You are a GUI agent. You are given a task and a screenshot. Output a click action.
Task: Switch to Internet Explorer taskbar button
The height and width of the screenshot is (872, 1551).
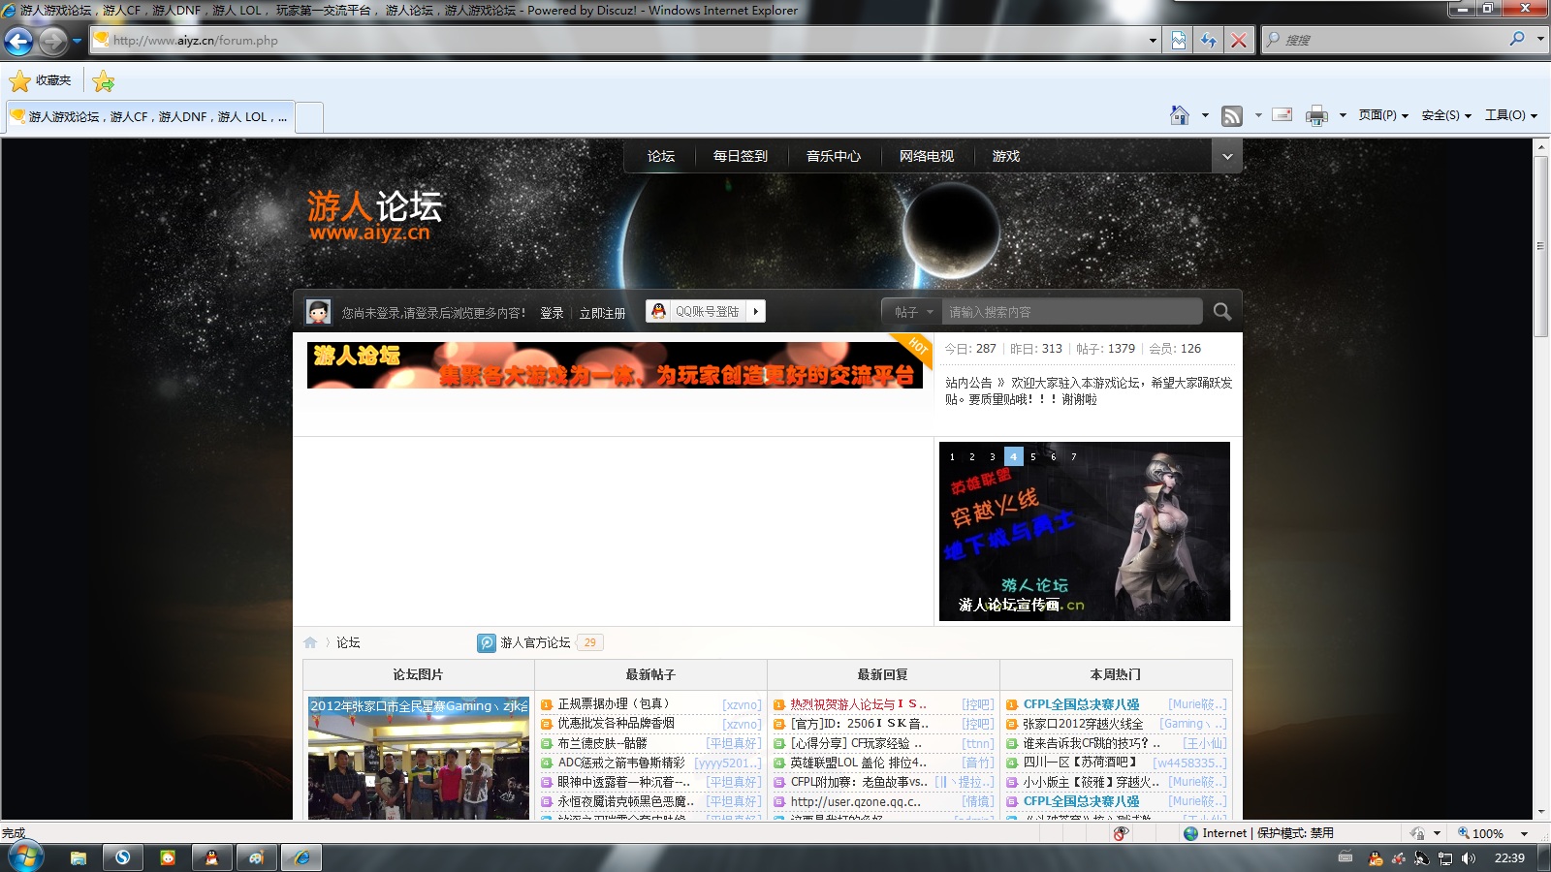[302, 857]
